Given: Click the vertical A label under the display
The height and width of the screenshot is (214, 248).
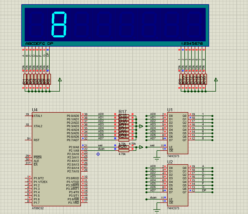Looking at the screenshot, I should click(x=23, y=56).
